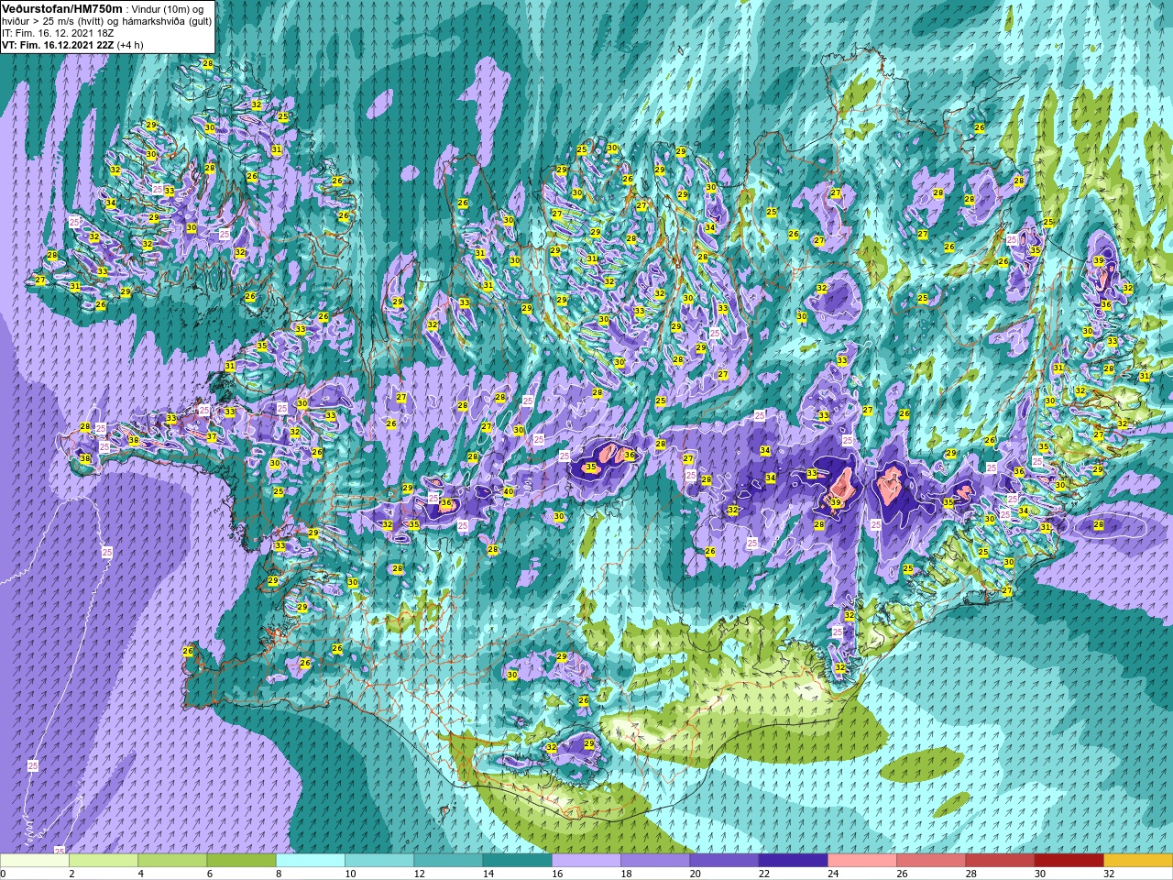Image resolution: width=1173 pixels, height=880 pixels.
Task: Click the yellow "40" gust label on the map
Action: point(508,492)
